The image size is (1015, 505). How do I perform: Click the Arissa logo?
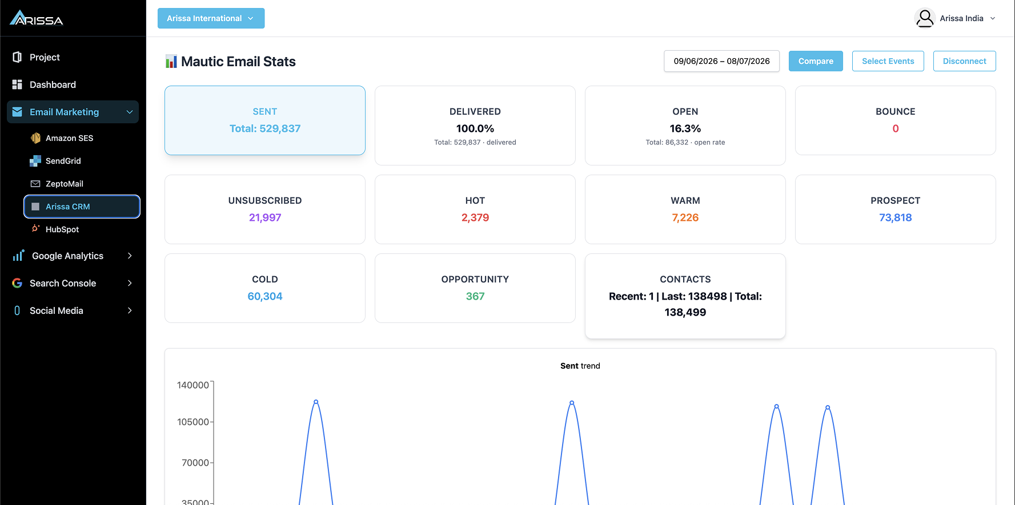(x=37, y=18)
